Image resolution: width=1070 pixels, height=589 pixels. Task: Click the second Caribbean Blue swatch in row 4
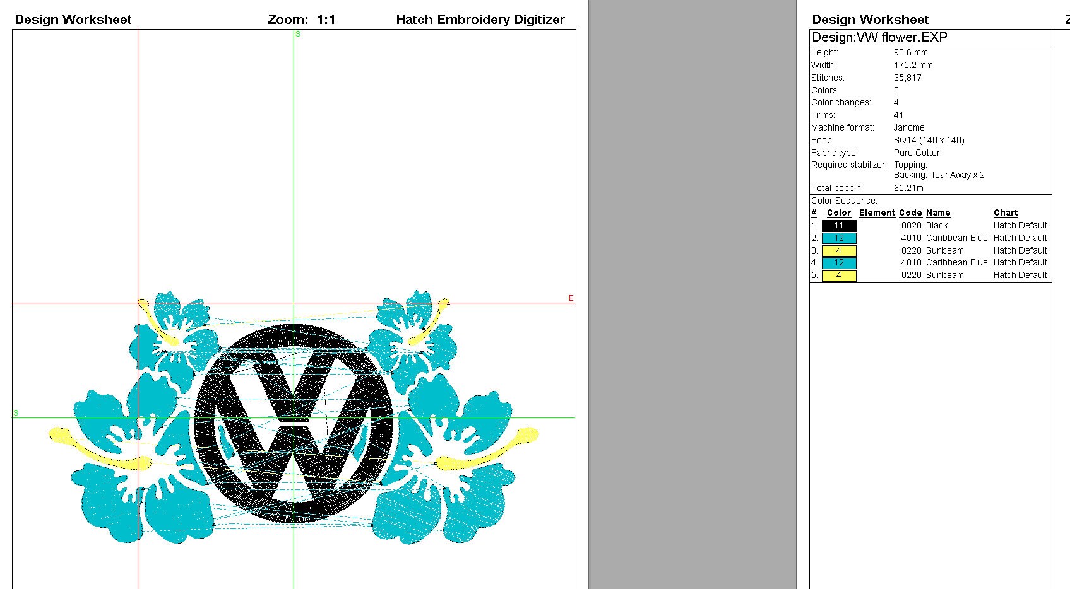click(x=838, y=262)
